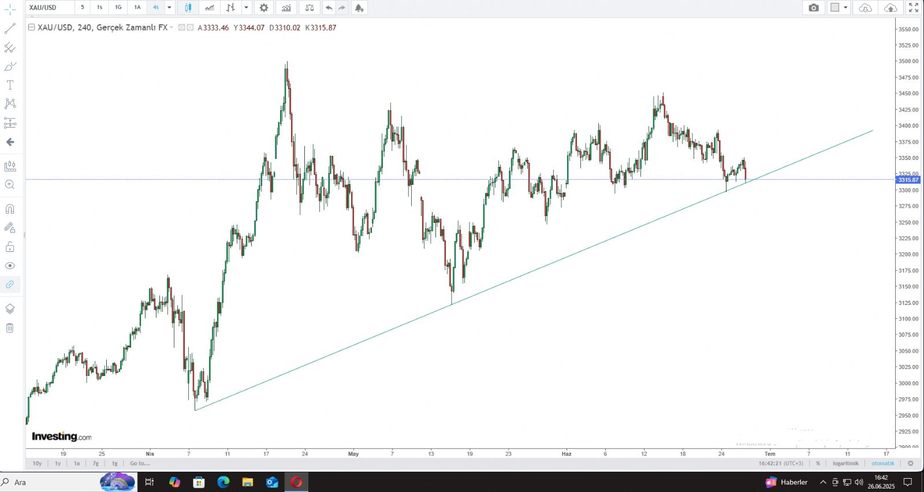This screenshot has width=924, height=492.
Task: Open Task View on the taskbar
Action: click(149, 482)
